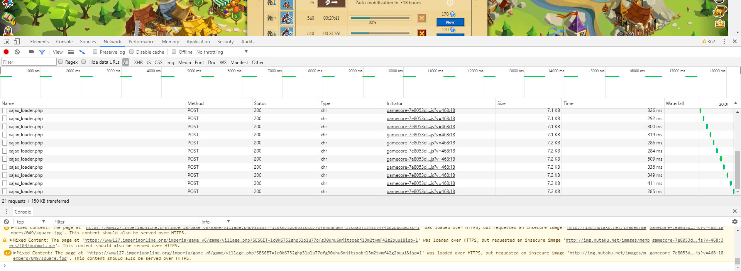Filter requests by Img type

click(170, 62)
